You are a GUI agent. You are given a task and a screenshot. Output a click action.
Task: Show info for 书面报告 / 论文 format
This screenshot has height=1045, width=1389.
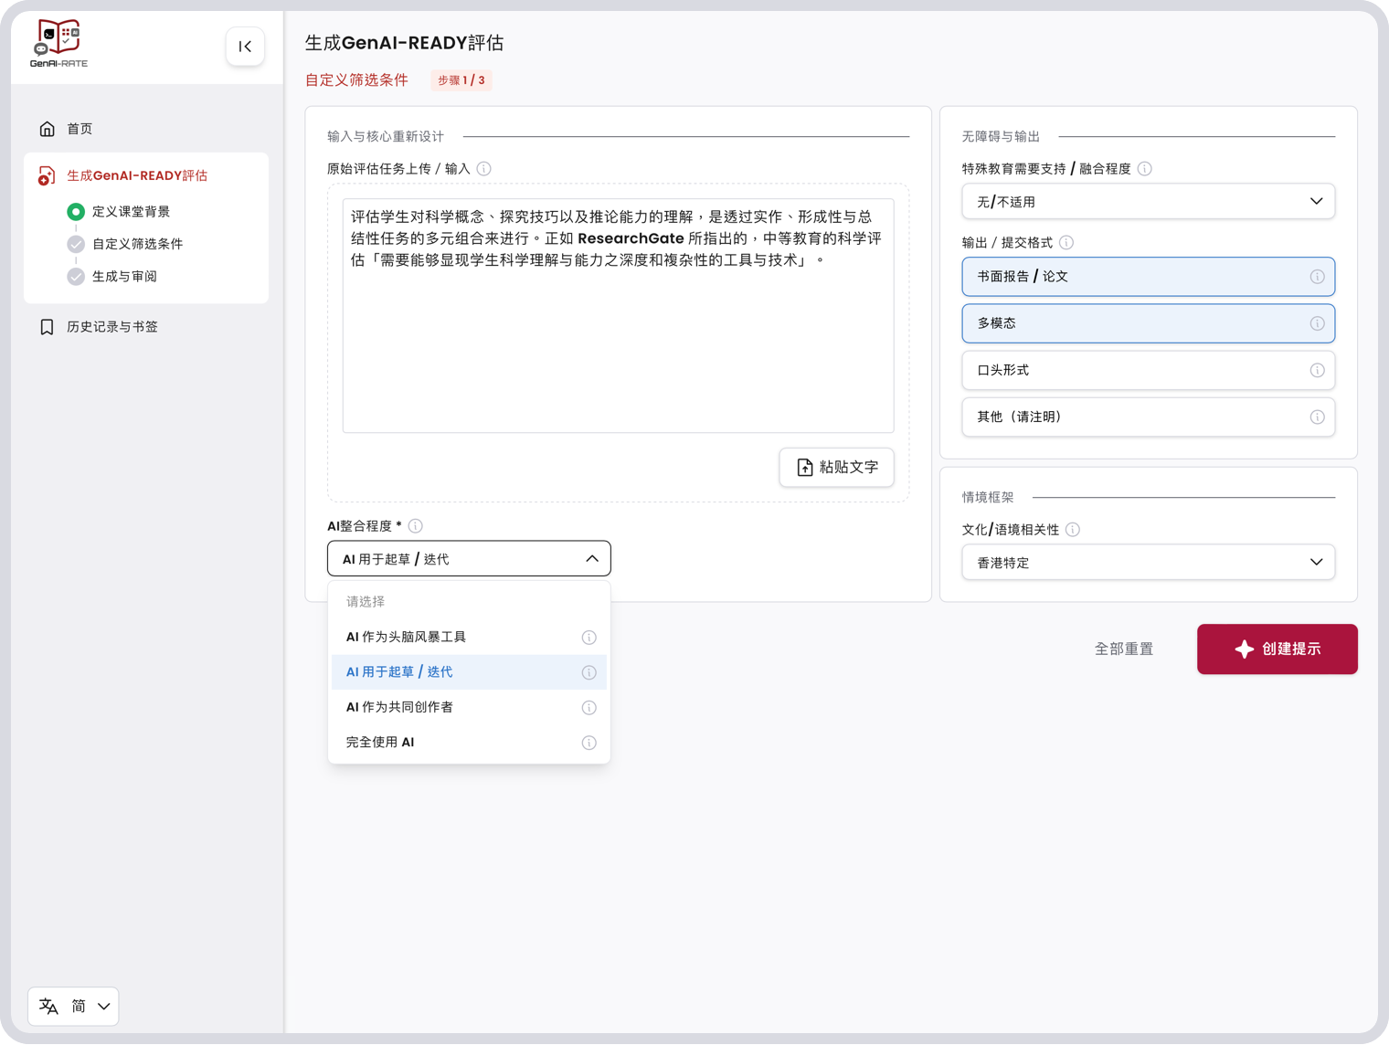click(1317, 277)
